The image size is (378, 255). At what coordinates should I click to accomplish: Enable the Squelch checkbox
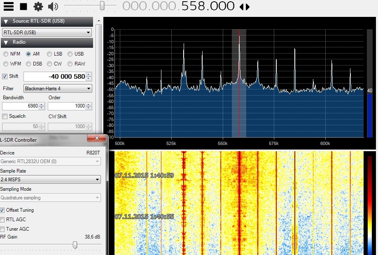coord(5,117)
